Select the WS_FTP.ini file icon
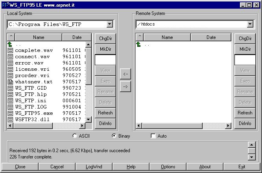 pos(11,101)
